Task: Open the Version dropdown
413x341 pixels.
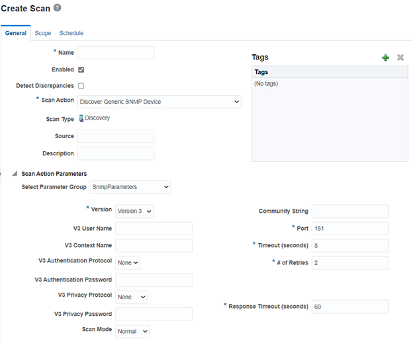Action: pyautogui.click(x=134, y=211)
